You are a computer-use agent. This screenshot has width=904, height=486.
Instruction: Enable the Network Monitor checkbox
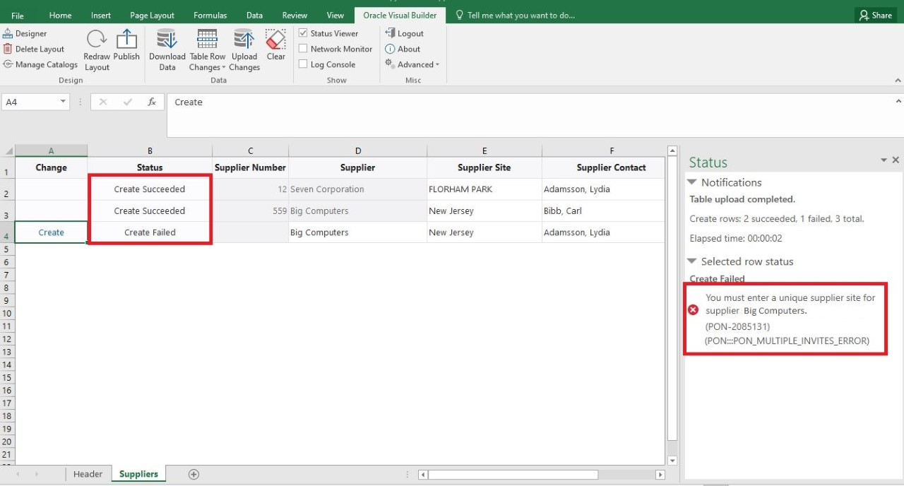pos(303,49)
